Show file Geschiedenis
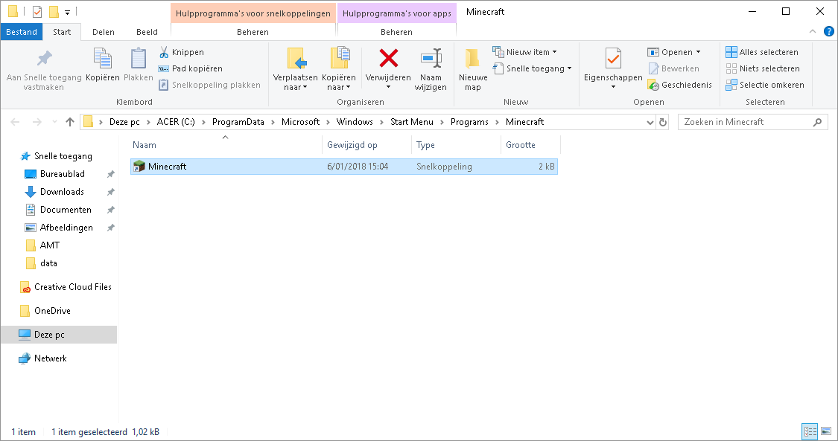 [x=680, y=85]
